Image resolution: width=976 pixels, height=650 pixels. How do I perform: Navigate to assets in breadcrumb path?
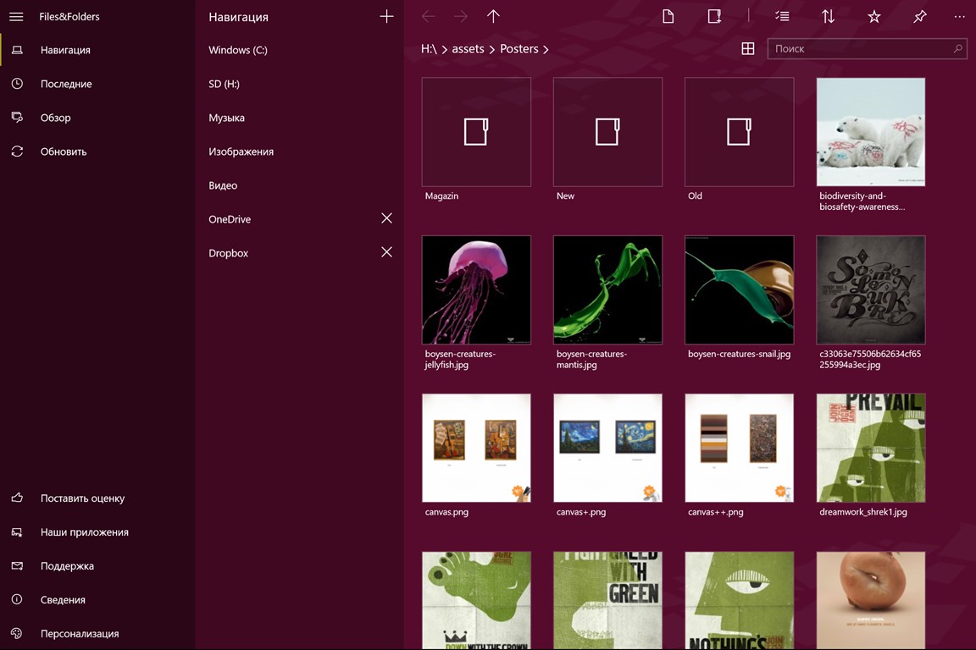click(468, 49)
